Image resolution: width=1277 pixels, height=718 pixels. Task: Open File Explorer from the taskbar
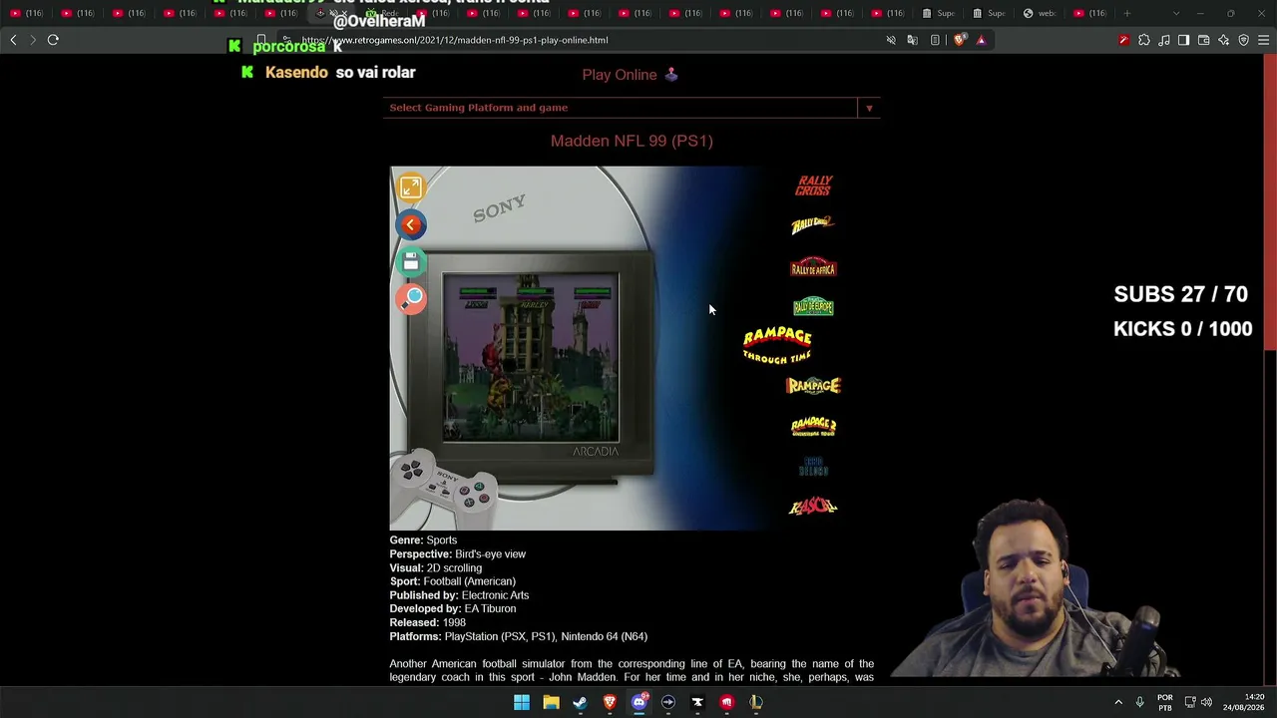pos(551,702)
